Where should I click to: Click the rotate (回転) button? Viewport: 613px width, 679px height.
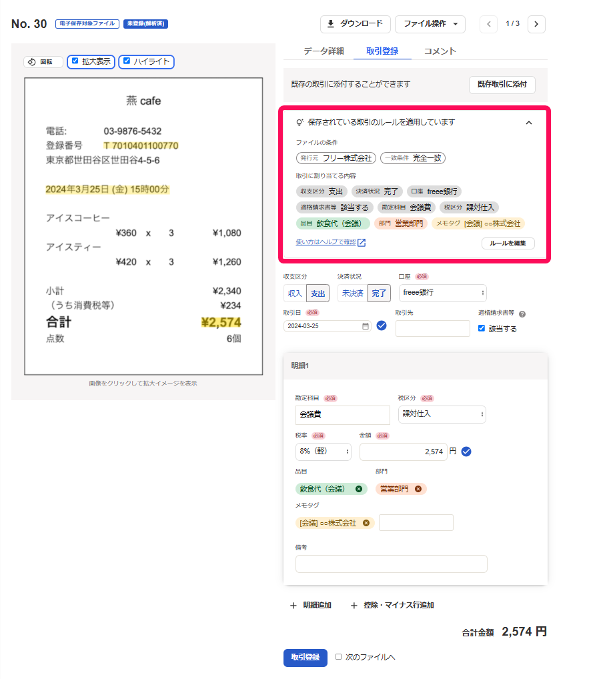(43, 62)
